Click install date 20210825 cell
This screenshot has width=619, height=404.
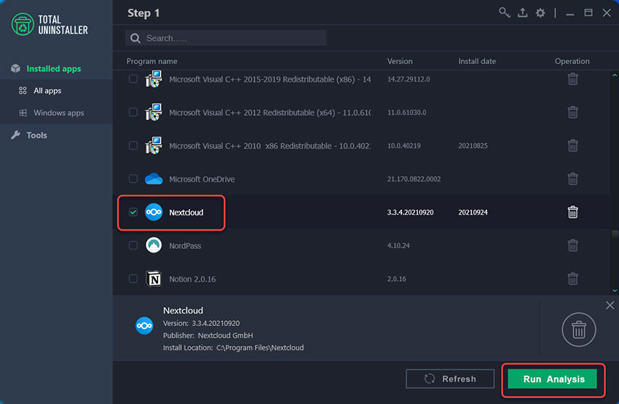tap(473, 146)
